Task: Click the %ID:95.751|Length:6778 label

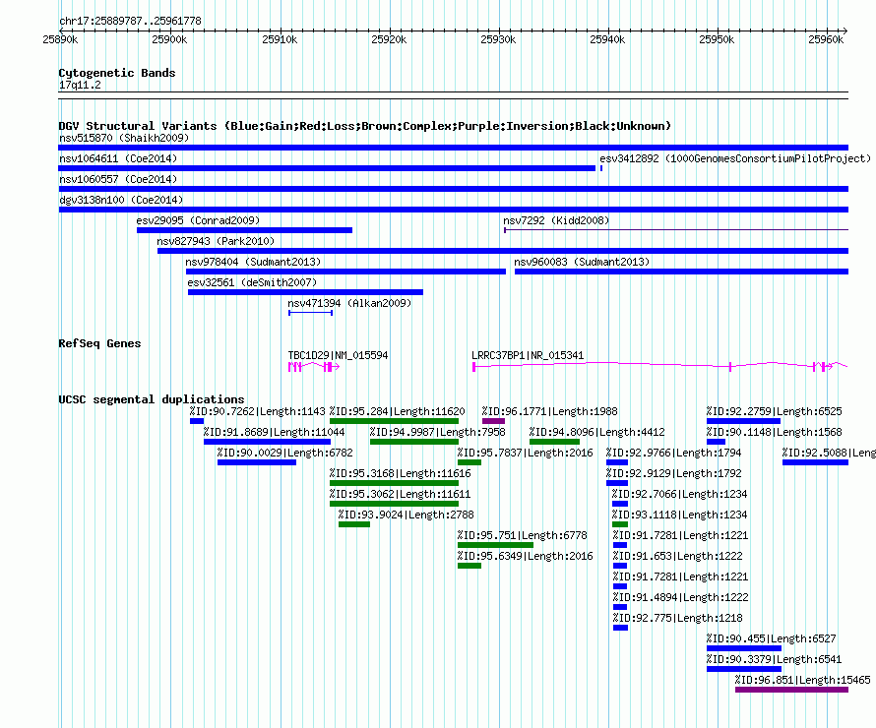Action: pos(523,535)
